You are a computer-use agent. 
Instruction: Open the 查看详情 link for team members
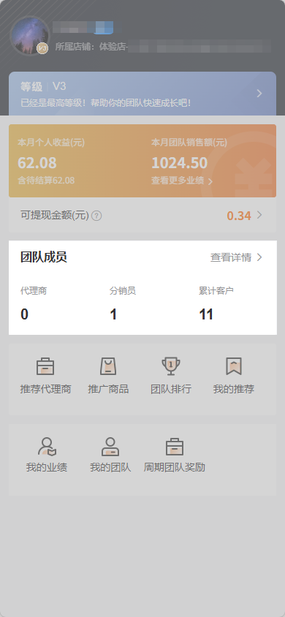point(231,257)
